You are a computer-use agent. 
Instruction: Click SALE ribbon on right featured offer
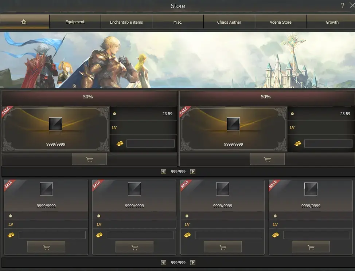(x=184, y=111)
